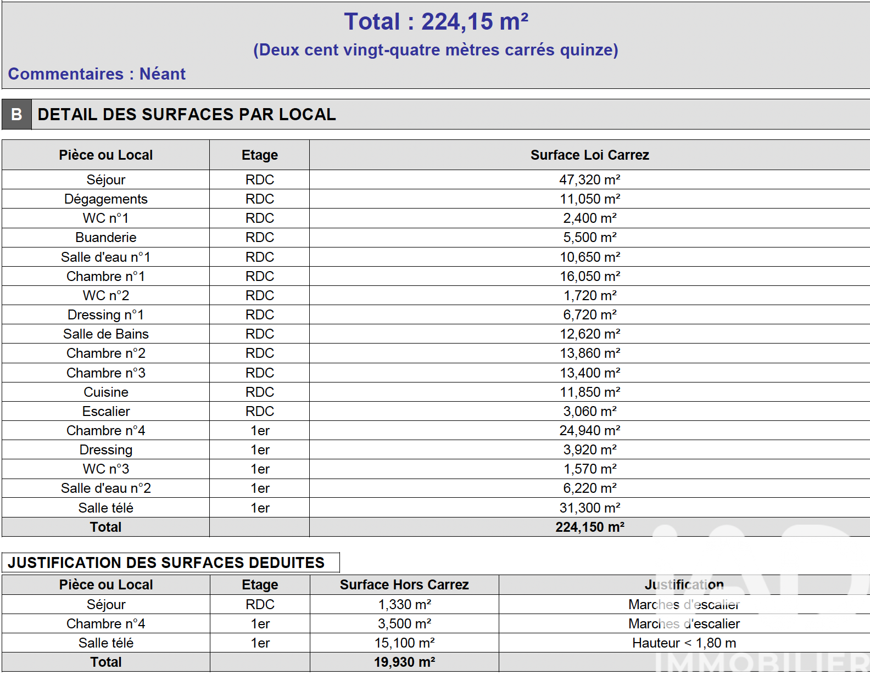Viewport: 870px width, 675px height.
Task: Click the 31,300 m² surface value
Action: point(589,508)
